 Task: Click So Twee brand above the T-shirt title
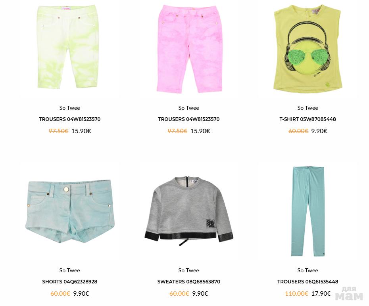(307, 108)
